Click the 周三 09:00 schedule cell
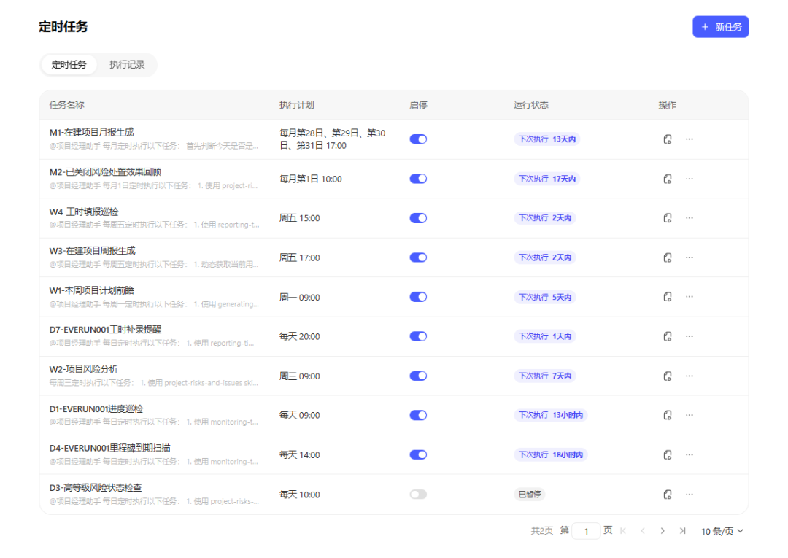788x558 pixels. (x=300, y=376)
